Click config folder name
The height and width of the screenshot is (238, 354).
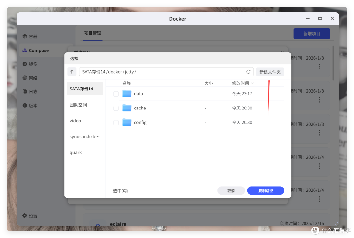pyautogui.click(x=140, y=122)
